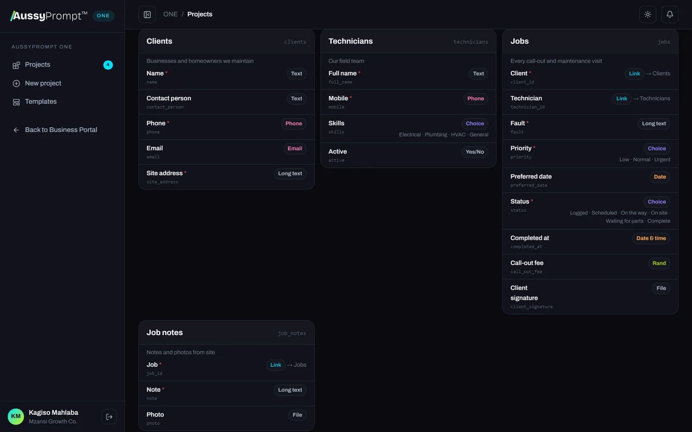Click the ONE badge next to logo
This screenshot has height=432, width=692.
click(x=103, y=16)
